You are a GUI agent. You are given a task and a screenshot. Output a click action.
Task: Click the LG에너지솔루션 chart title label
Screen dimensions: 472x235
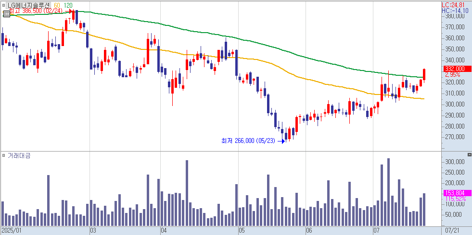point(28,5)
